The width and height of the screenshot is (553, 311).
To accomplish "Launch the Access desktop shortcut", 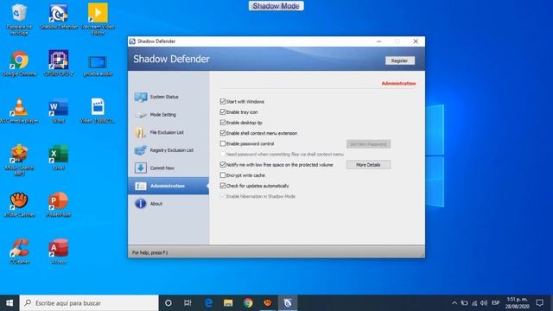I will click(x=58, y=248).
